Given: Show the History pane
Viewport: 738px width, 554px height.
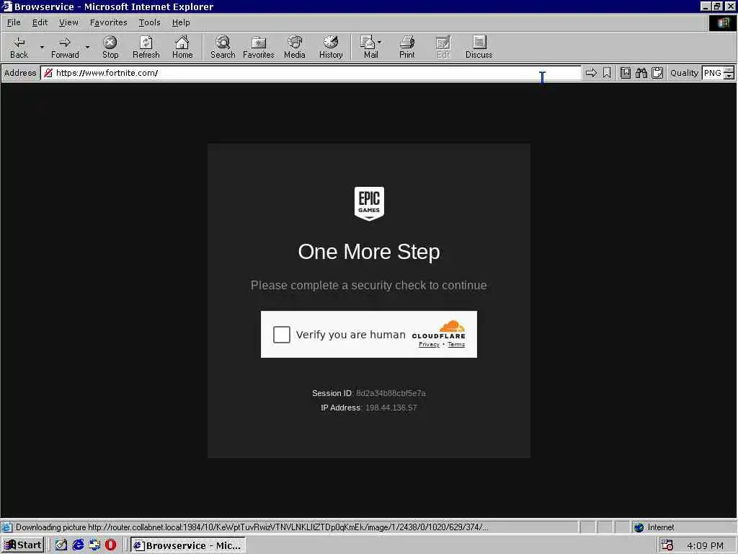Looking at the screenshot, I should click(x=331, y=47).
